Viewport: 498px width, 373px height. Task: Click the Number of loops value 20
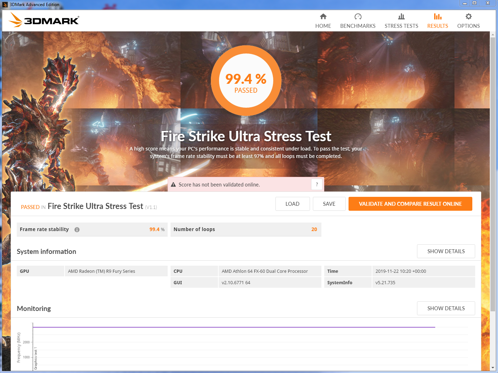coord(314,230)
